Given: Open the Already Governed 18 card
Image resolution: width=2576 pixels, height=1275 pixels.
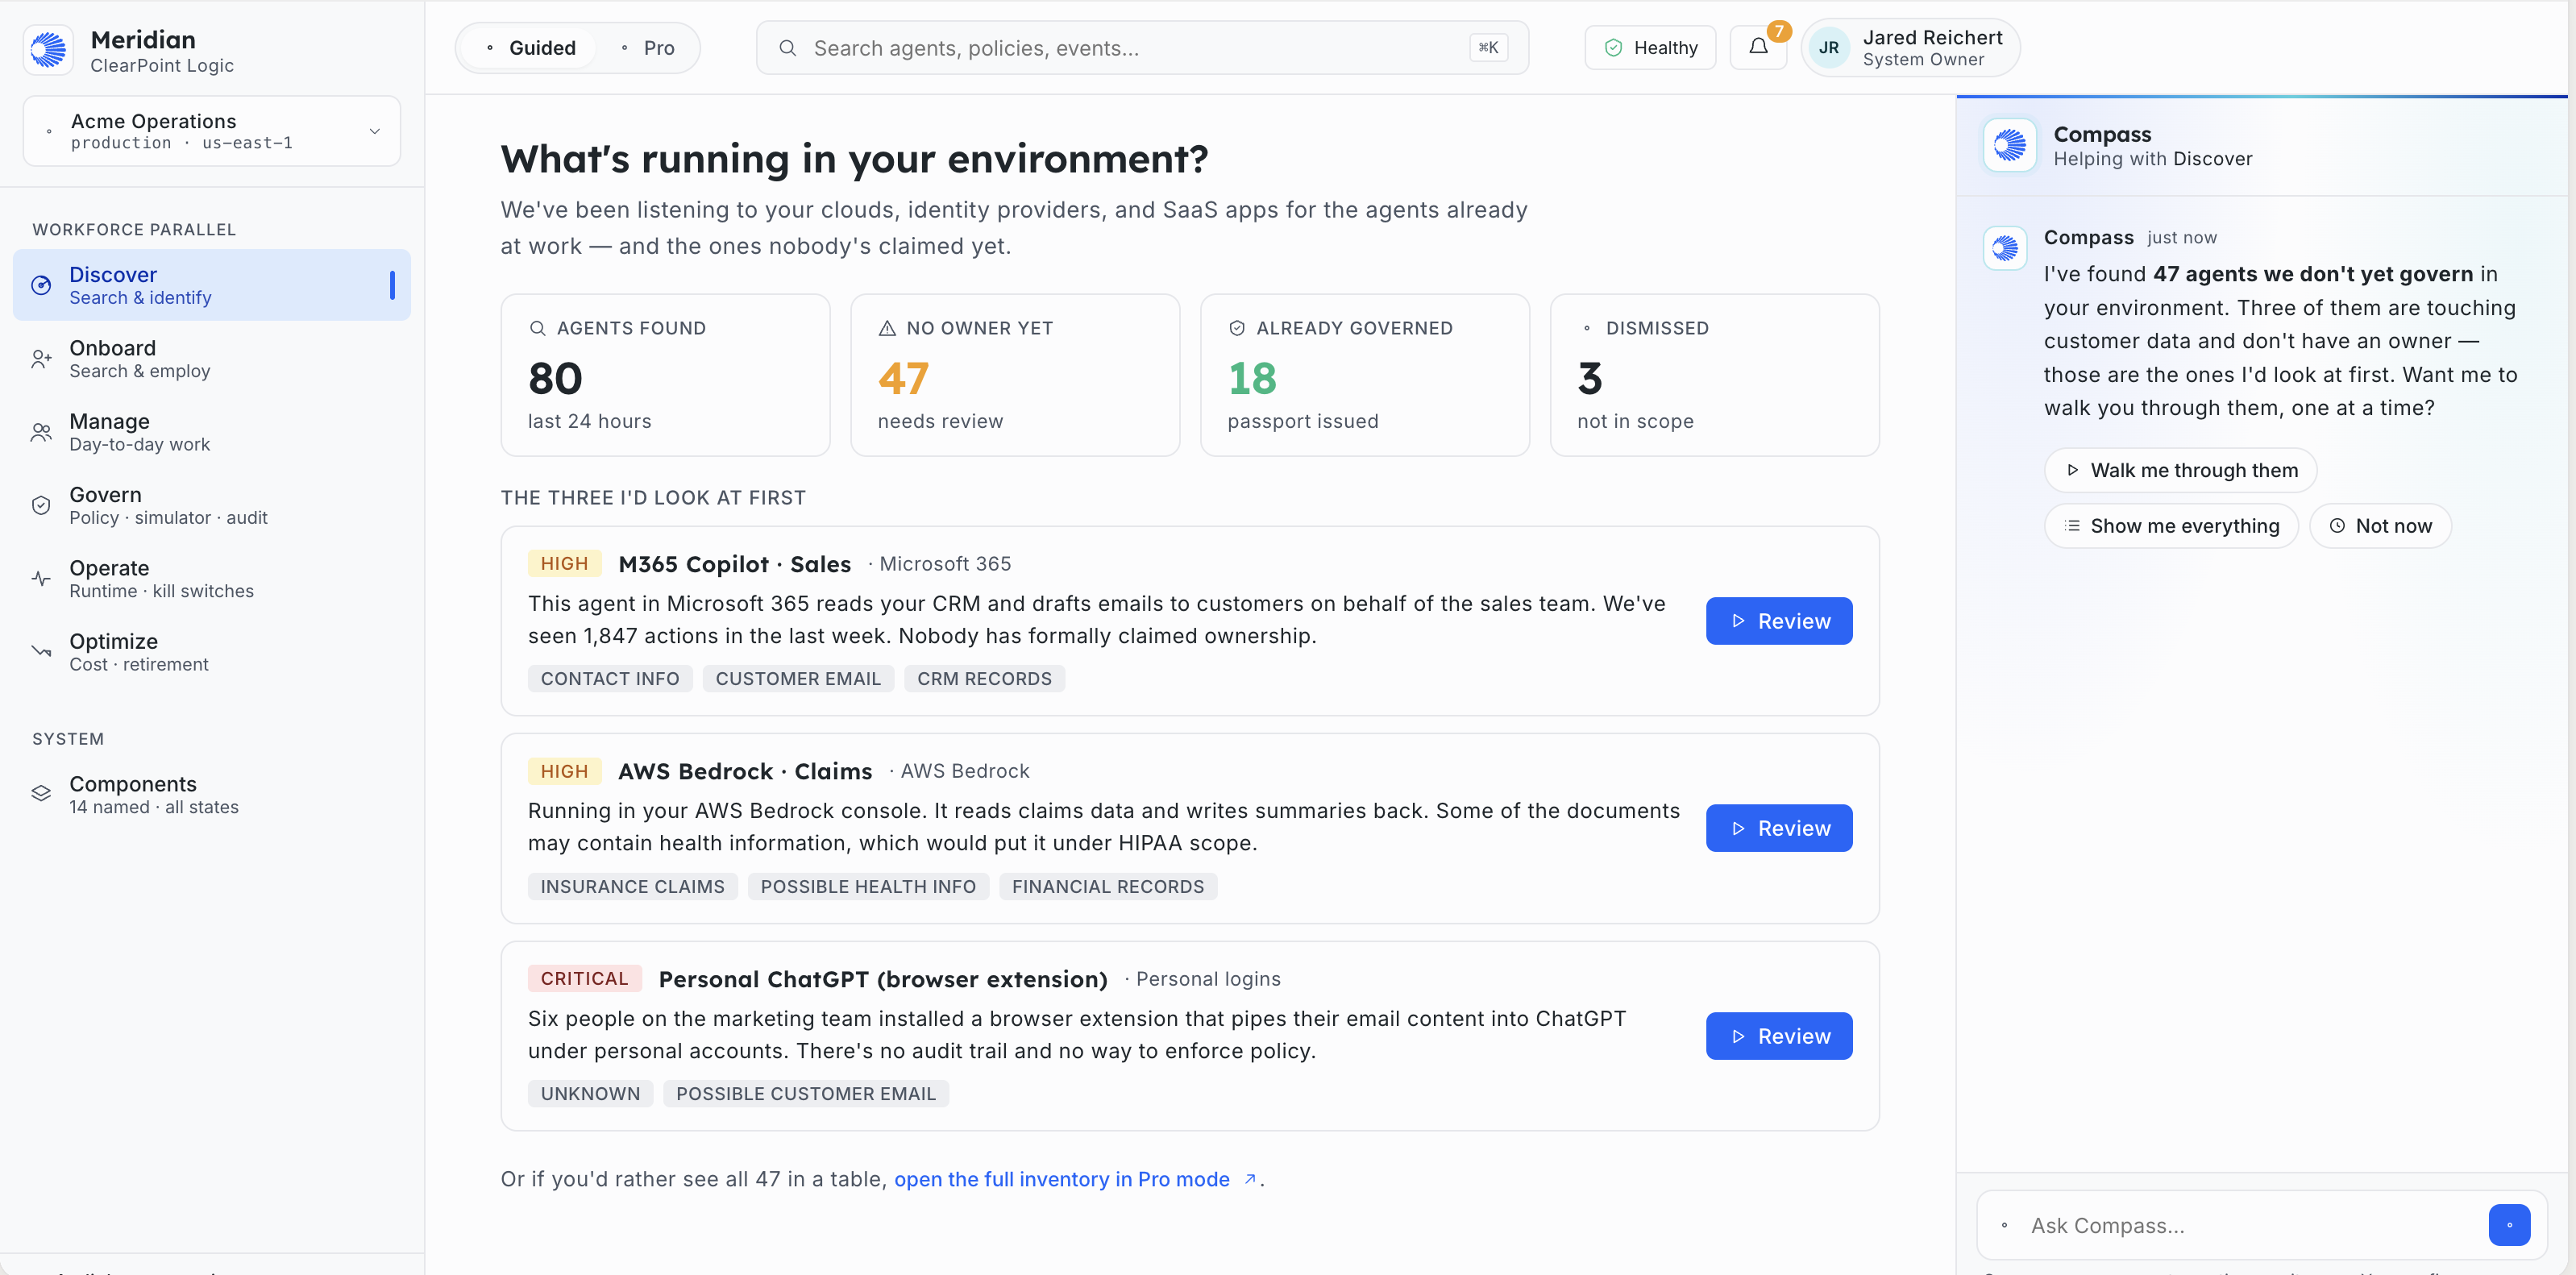Looking at the screenshot, I should click(x=1365, y=375).
